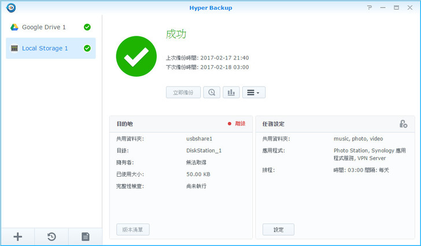This screenshot has width=421, height=246.
Task: Click the large green success checkmark
Action: [x=136, y=56]
